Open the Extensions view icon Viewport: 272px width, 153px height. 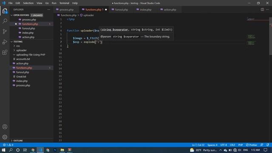pyautogui.click(x=5, y=52)
